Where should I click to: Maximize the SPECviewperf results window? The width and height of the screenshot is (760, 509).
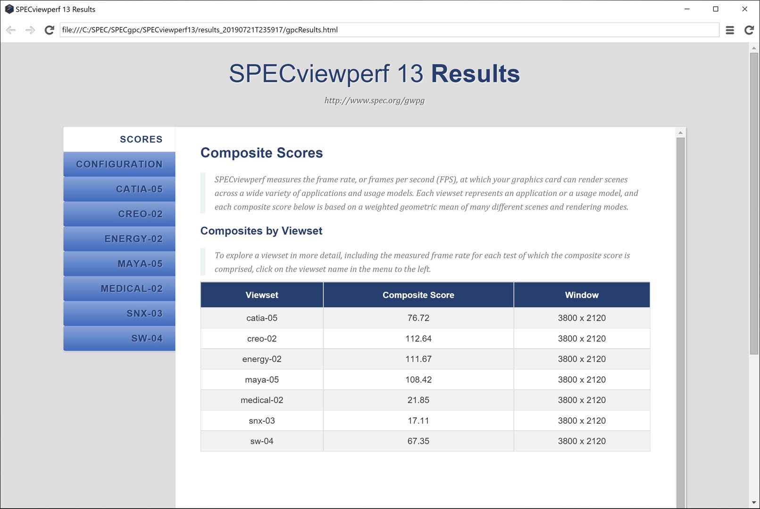[716, 9]
